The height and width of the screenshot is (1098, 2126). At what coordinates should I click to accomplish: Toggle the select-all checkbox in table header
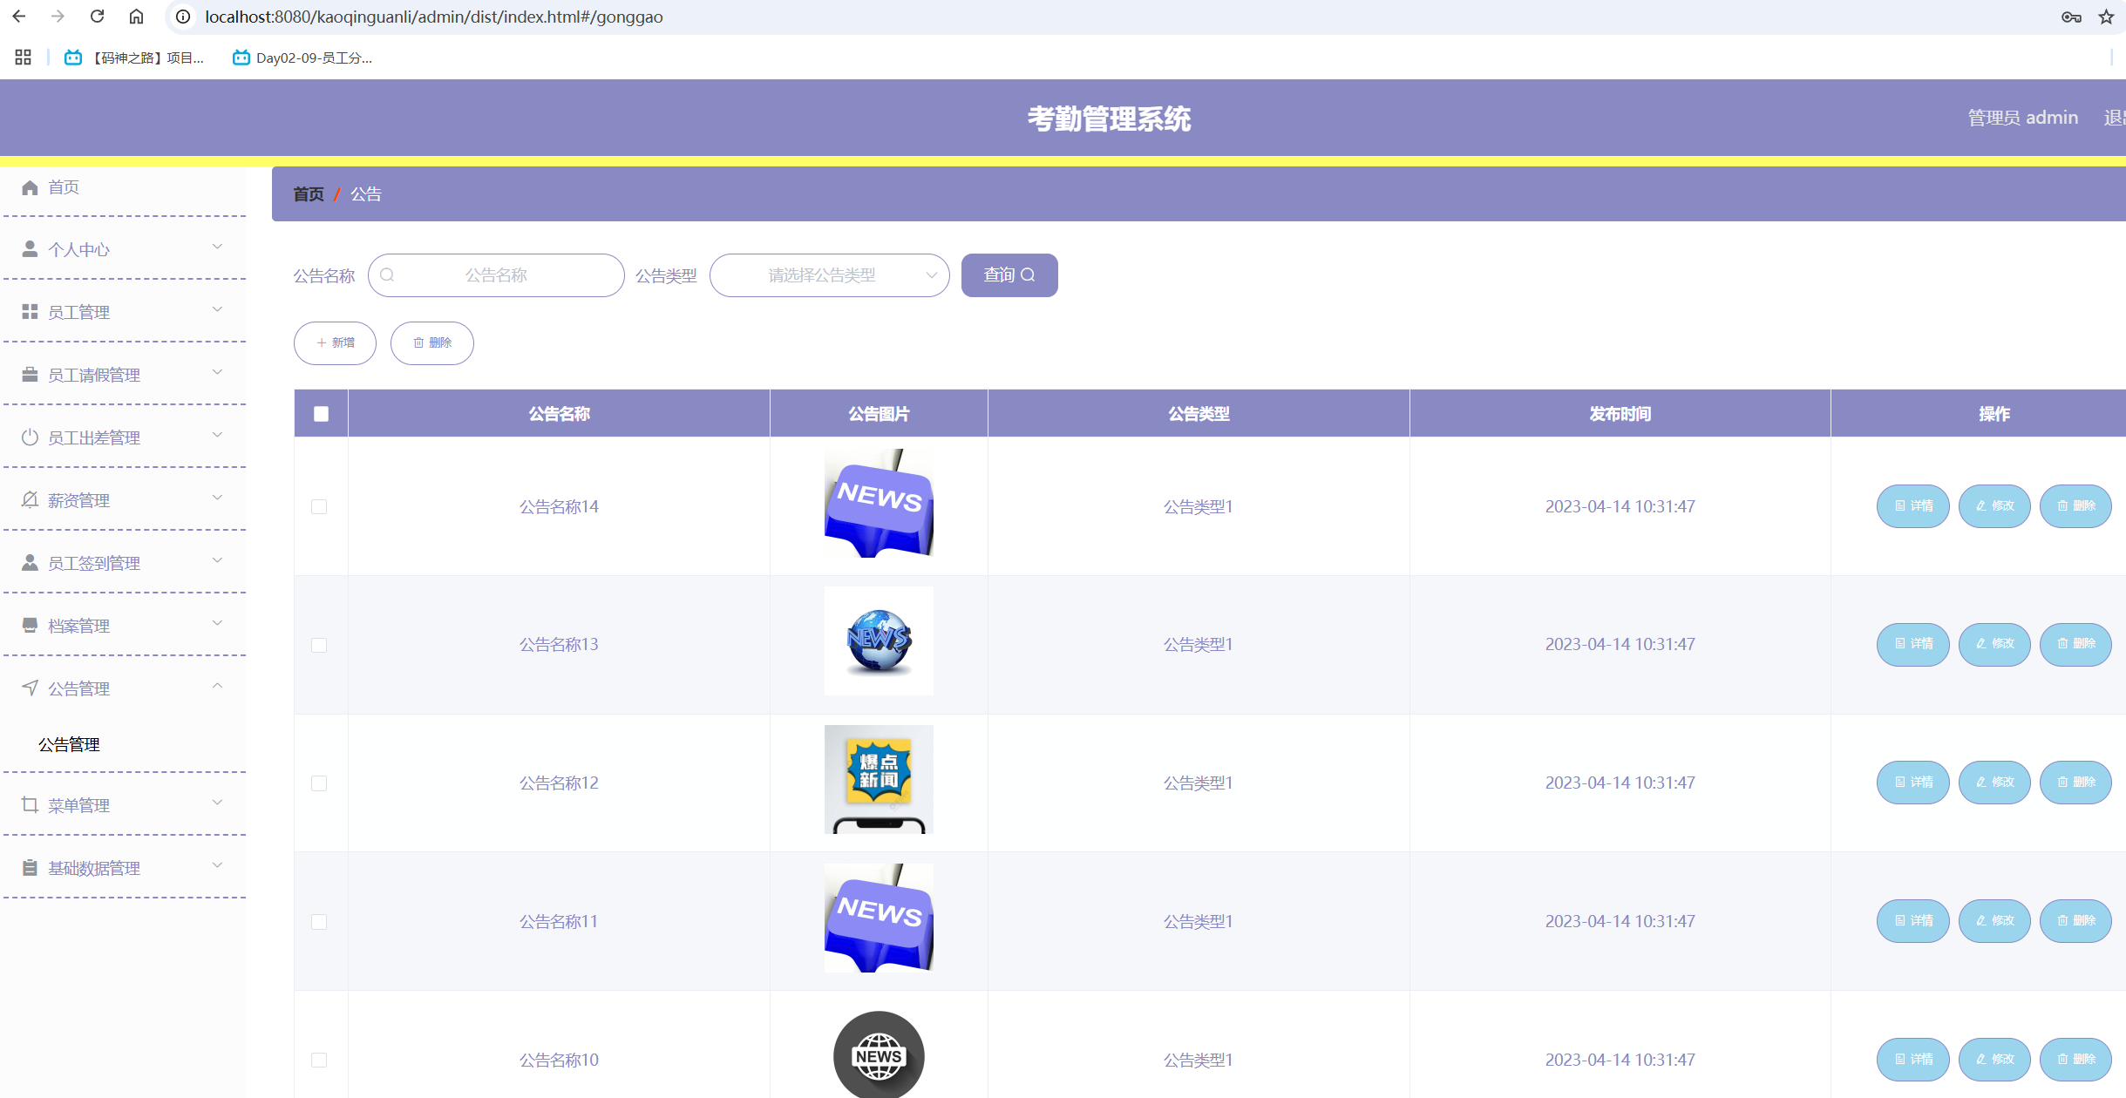coord(321,414)
